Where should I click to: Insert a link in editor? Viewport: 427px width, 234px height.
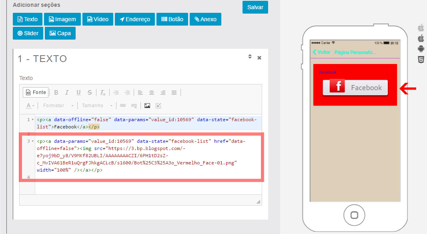tap(123, 106)
